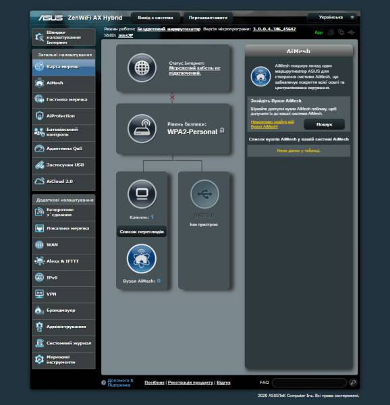Click the green App icon

(318, 32)
